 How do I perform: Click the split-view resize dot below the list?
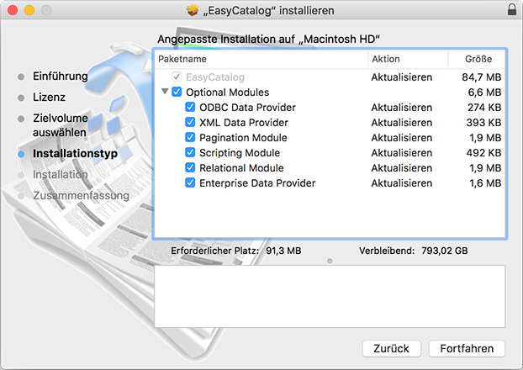(x=330, y=261)
